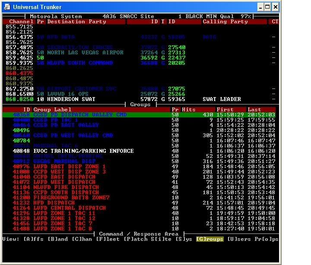Select group LVFD ZONE 1 TAC 8
This screenshot has width=311, height=265.
(139, 228)
